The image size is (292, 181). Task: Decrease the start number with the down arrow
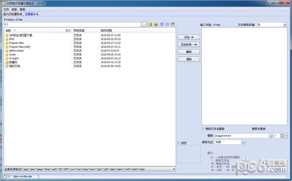[282, 137]
